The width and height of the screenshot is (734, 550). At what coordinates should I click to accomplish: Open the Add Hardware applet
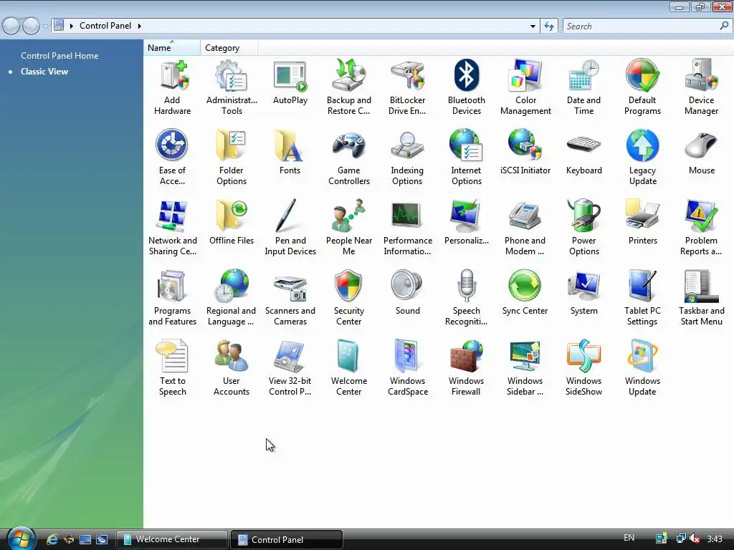click(172, 87)
